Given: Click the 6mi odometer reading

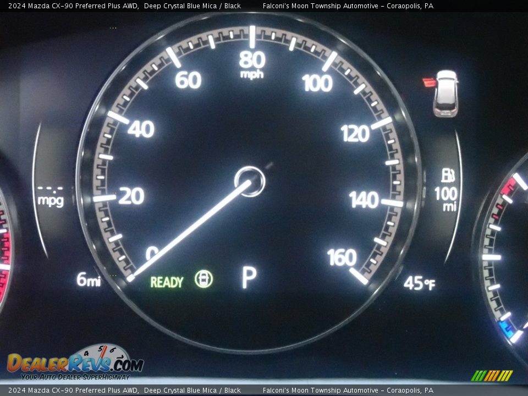Looking at the screenshot, I should pos(89,279).
